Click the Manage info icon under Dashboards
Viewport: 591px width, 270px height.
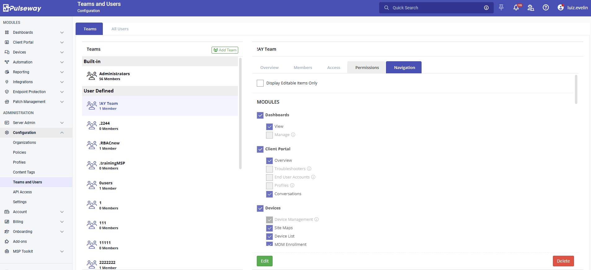tap(293, 135)
